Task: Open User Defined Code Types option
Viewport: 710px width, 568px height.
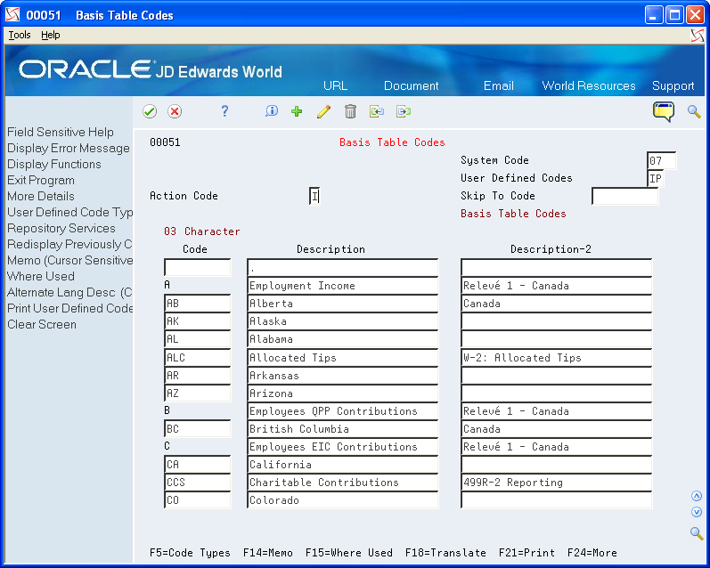Action: tap(69, 212)
